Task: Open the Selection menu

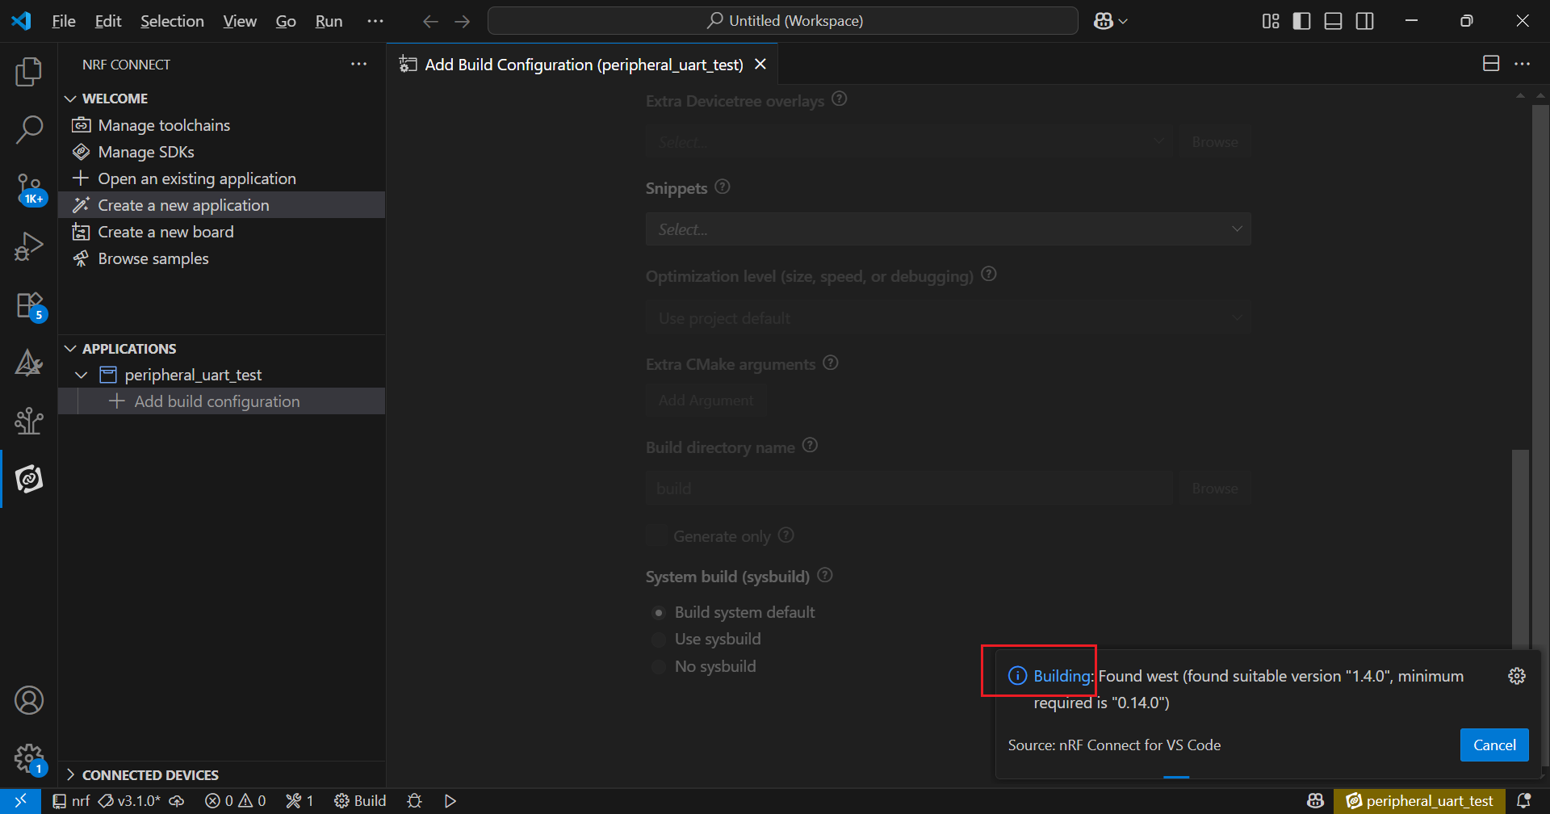Action: [172, 21]
